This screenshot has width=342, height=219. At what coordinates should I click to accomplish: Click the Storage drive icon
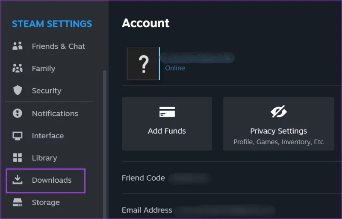click(x=18, y=202)
